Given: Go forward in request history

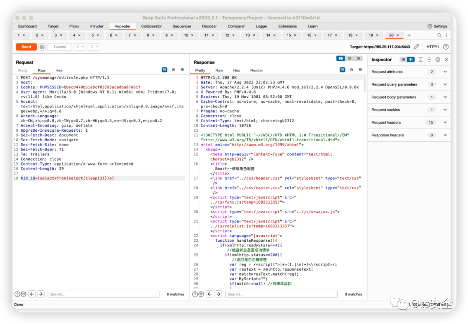Looking at the screenshot, I should [92, 47].
